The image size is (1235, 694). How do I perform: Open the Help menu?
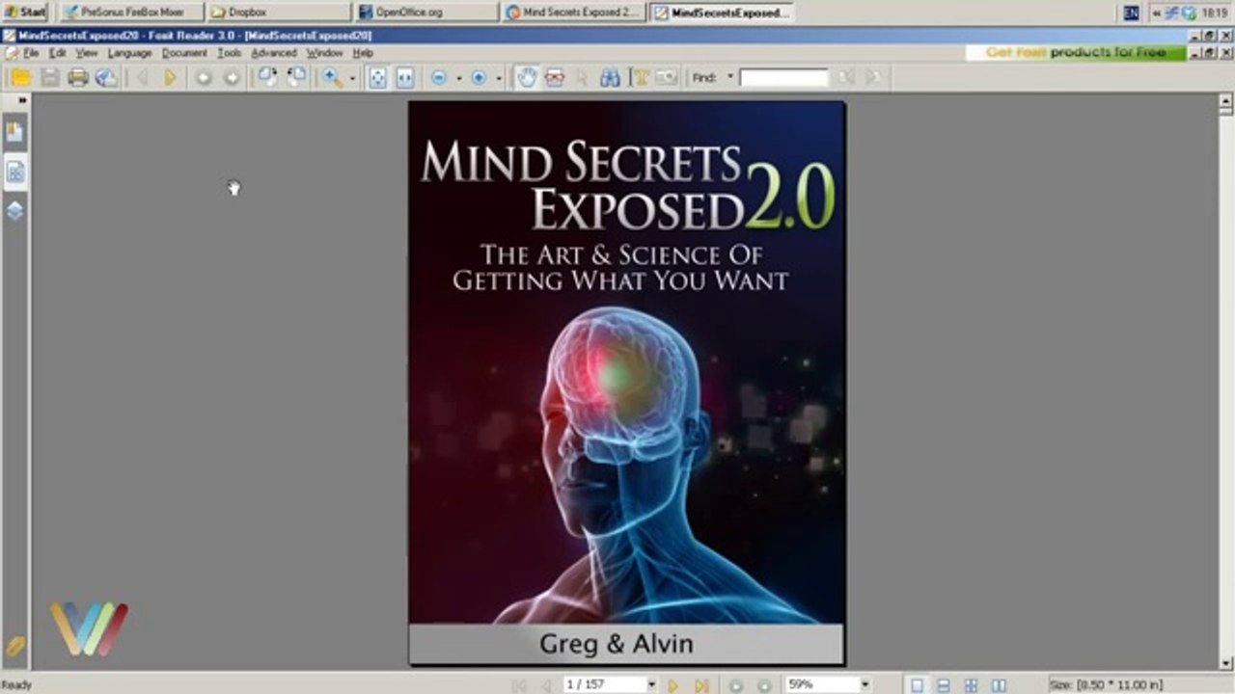(x=362, y=53)
